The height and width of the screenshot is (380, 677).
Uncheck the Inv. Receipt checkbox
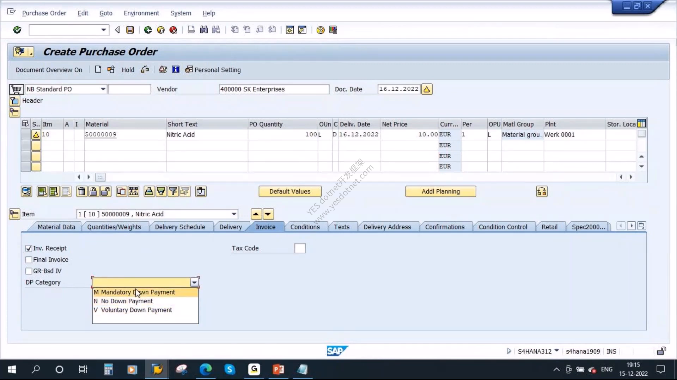[x=29, y=248]
